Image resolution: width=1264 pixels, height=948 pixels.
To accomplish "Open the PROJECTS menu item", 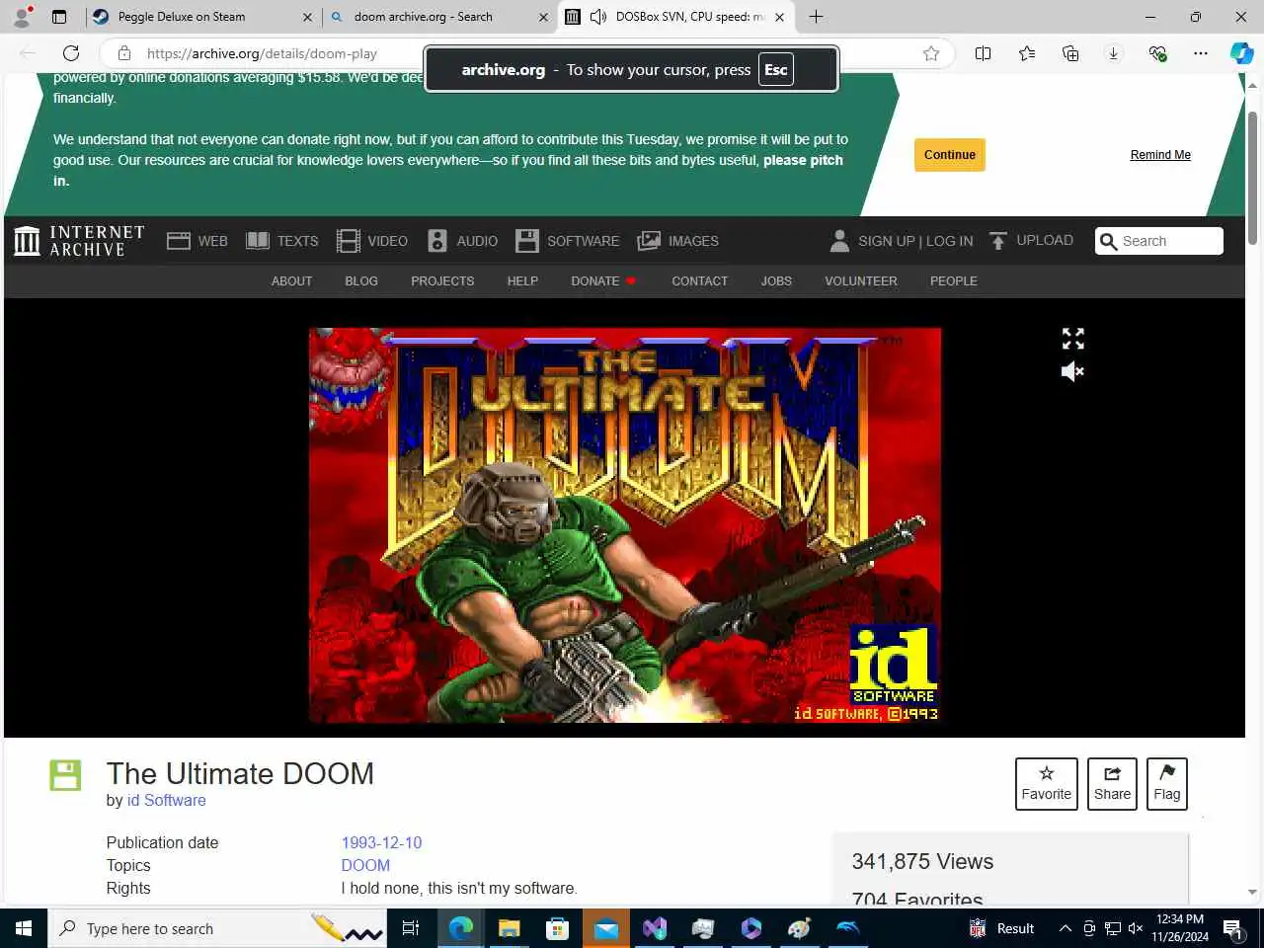I will pos(442,281).
